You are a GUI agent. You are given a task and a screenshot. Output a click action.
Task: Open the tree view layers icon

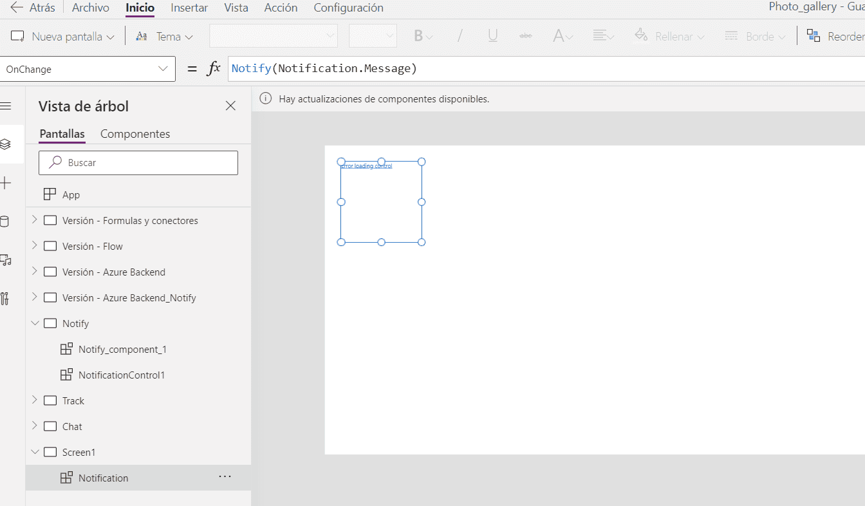pos(5,144)
